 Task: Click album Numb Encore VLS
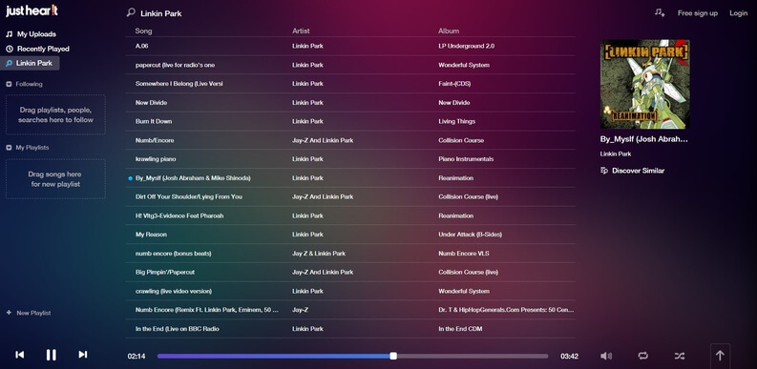pos(464,254)
